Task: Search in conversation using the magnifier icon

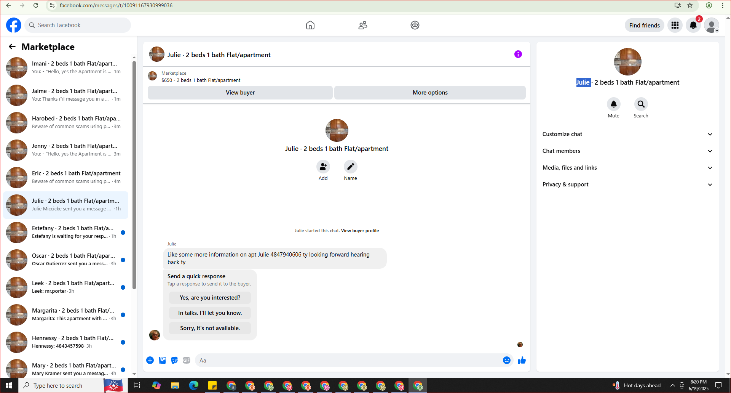Action: point(641,104)
